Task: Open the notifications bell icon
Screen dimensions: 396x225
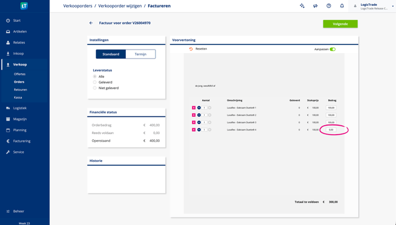Action: click(x=342, y=6)
